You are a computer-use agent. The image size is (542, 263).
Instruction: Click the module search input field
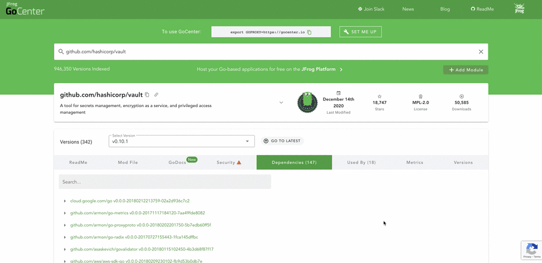pyautogui.click(x=271, y=52)
